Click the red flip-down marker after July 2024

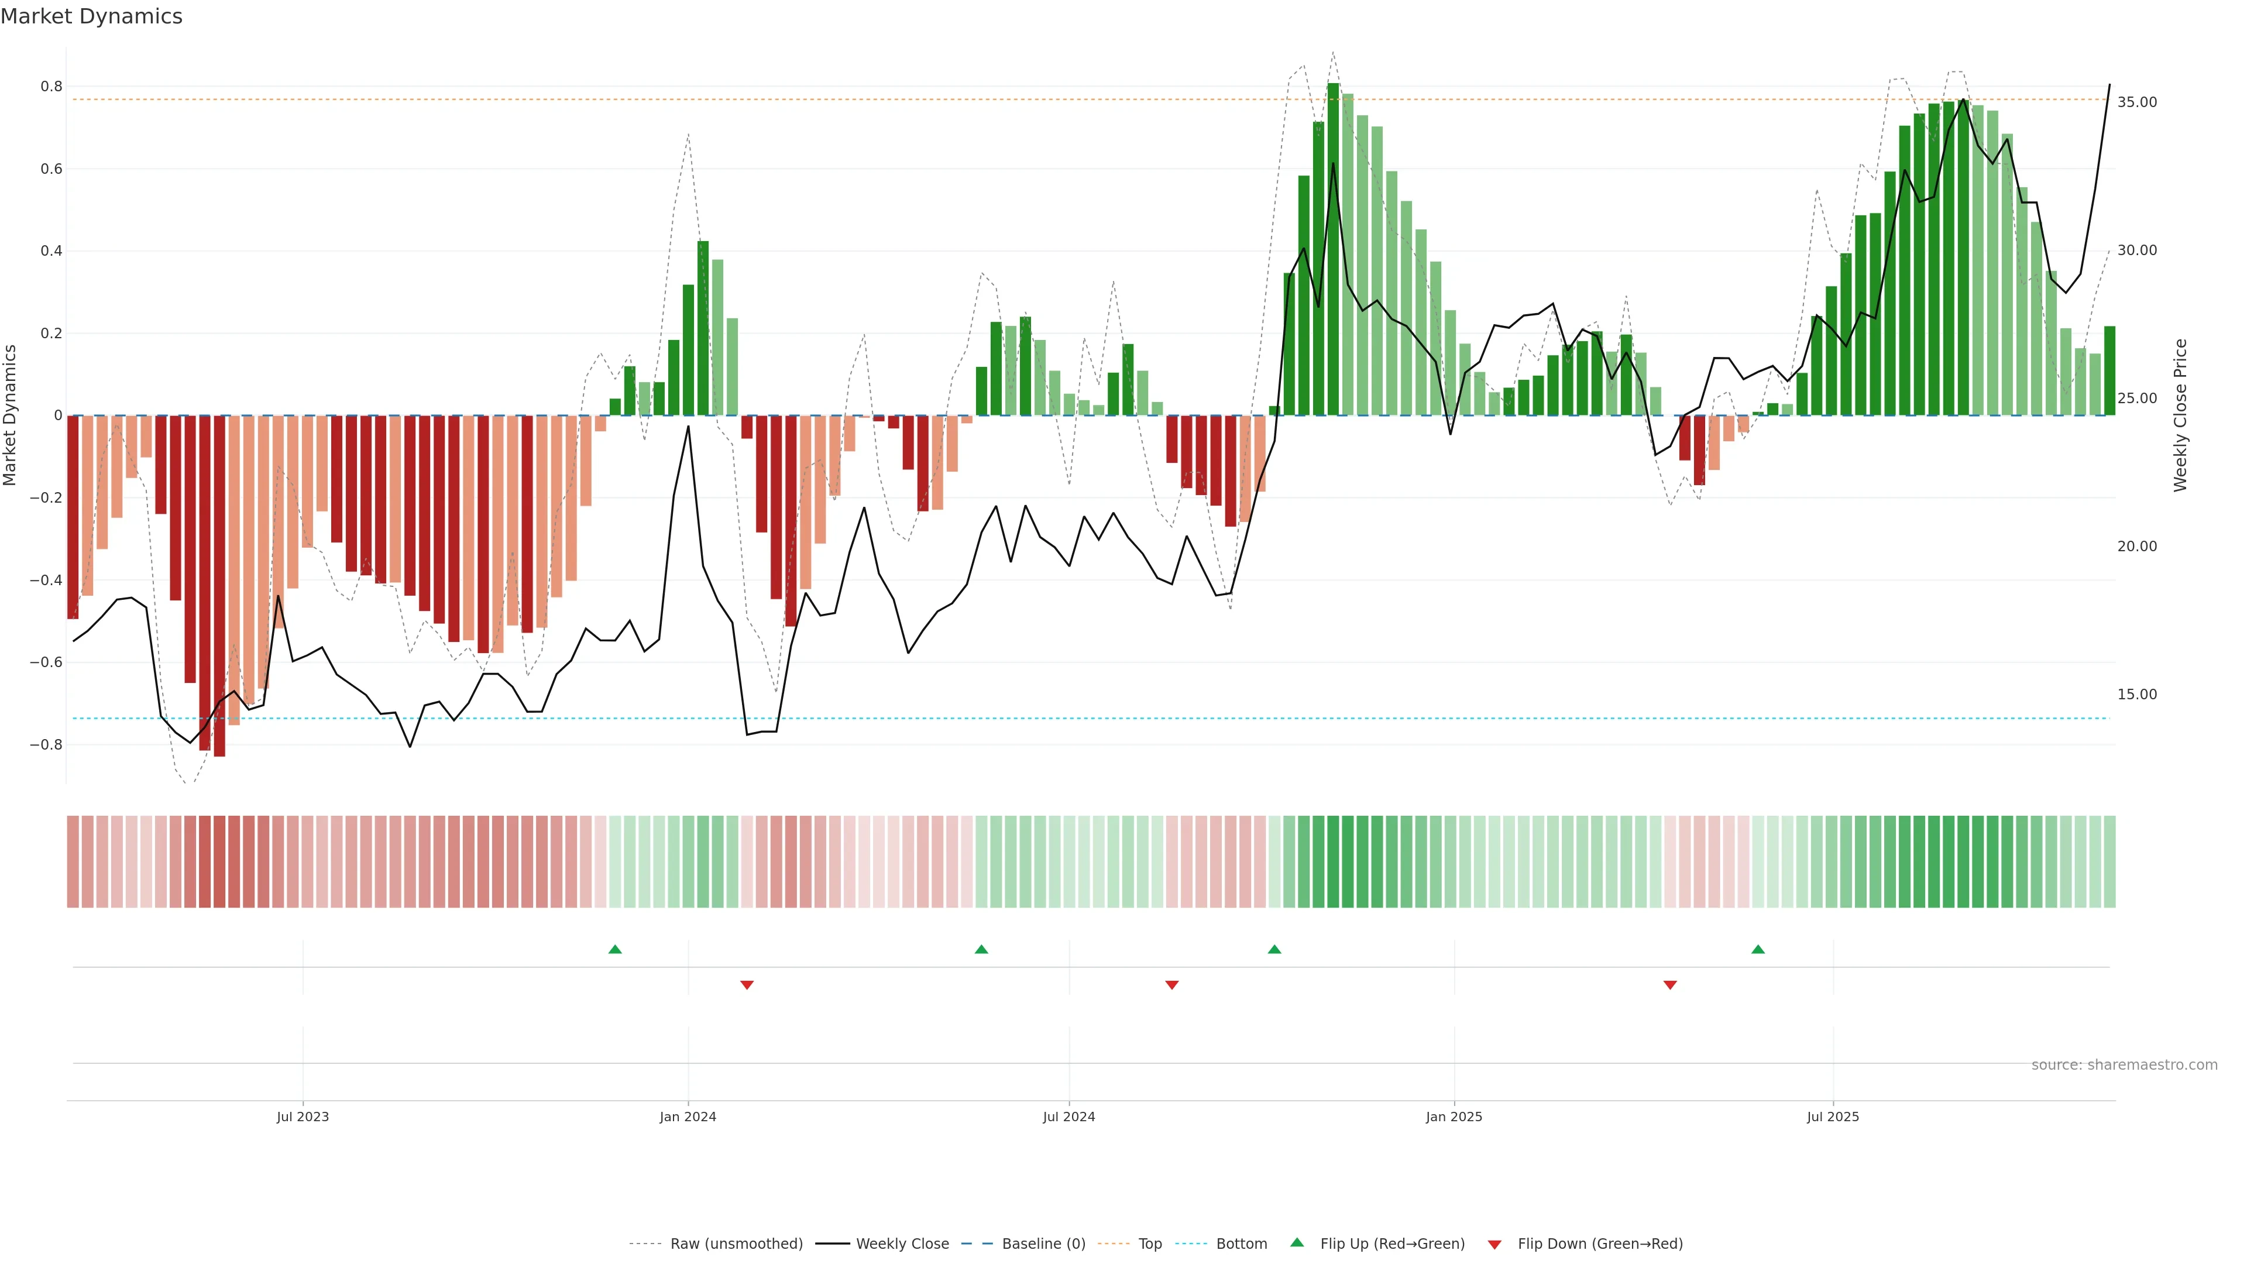point(1171,985)
